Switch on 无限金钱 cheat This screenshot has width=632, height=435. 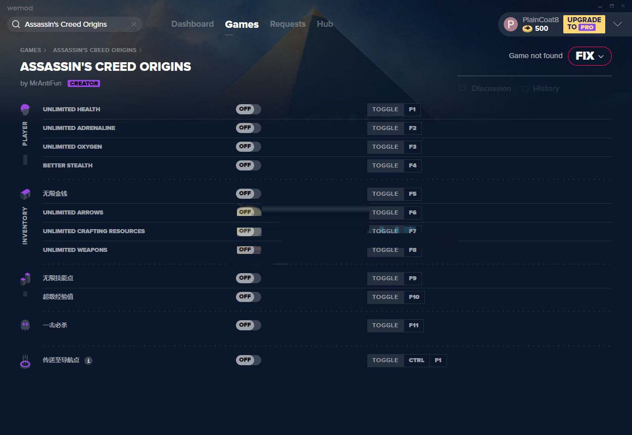(x=249, y=194)
